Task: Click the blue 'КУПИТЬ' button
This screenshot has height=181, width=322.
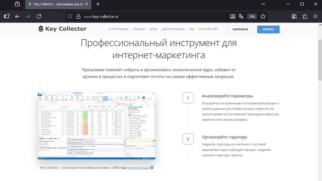Action: click(268, 29)
